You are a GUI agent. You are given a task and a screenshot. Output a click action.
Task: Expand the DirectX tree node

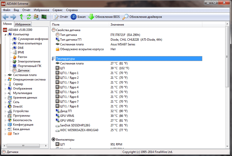pyautogui.click(x=5, y=107)
